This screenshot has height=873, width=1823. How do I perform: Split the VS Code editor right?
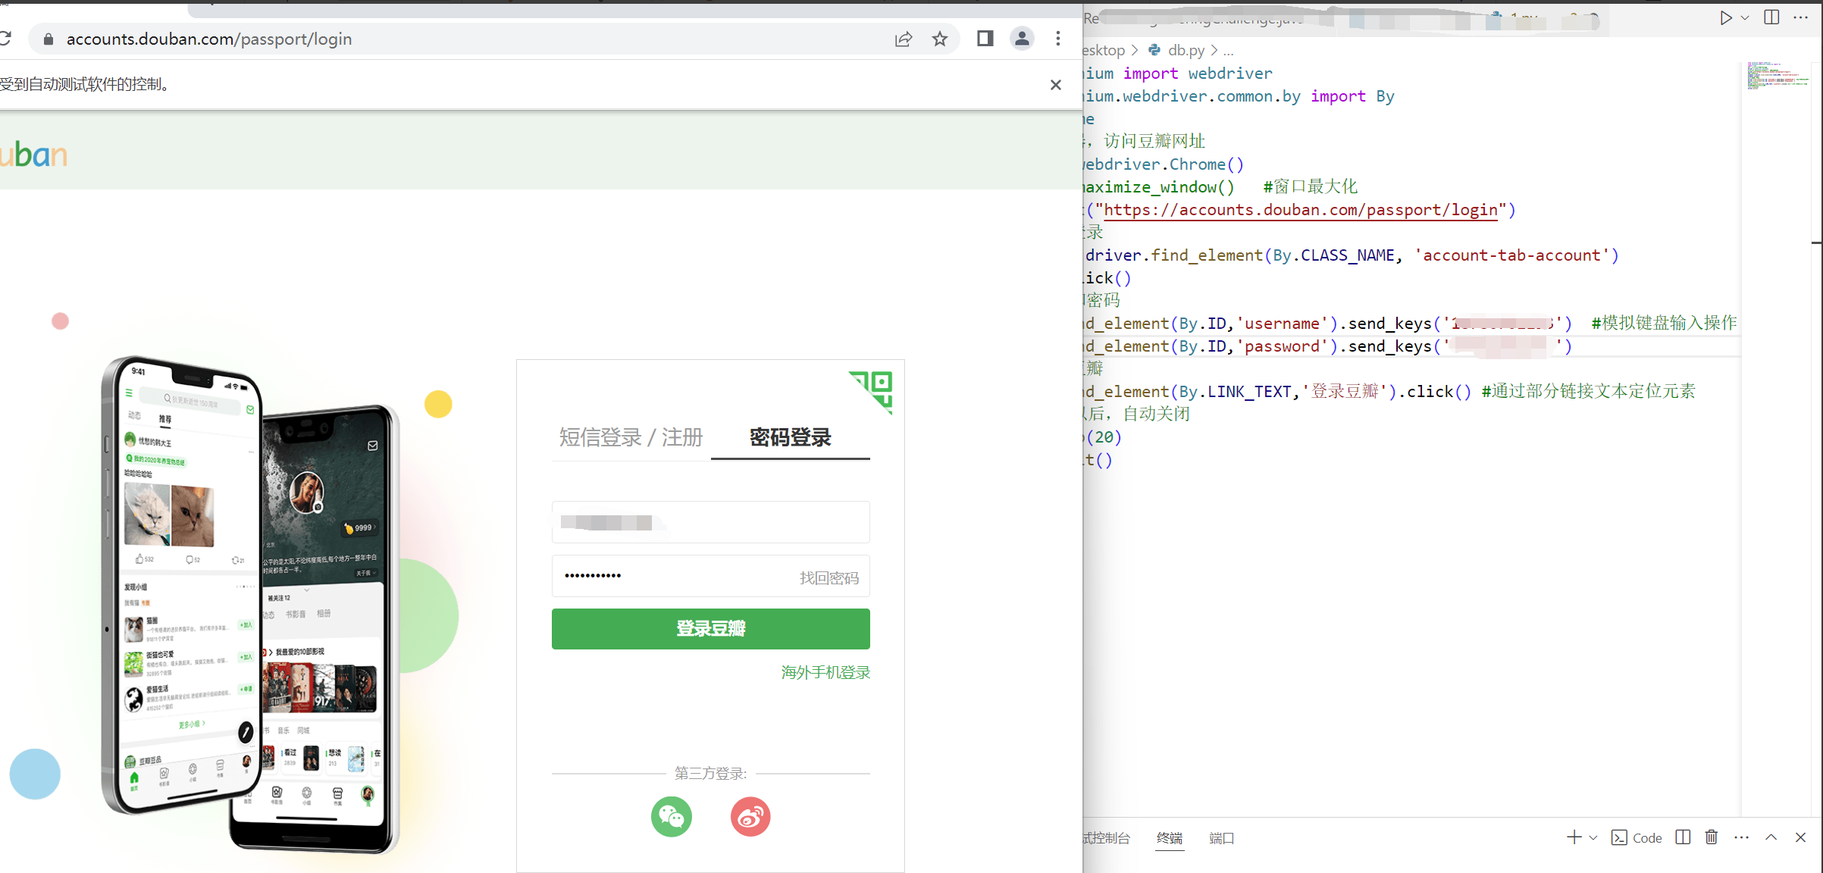pyautogui.click(x=1771, y=17)
